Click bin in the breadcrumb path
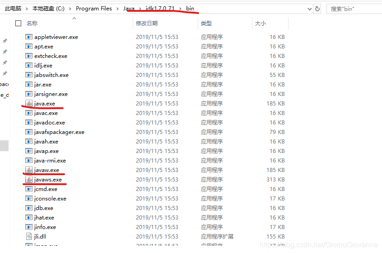Viewport: 382px width, 253px height. [x=190, y=9]
